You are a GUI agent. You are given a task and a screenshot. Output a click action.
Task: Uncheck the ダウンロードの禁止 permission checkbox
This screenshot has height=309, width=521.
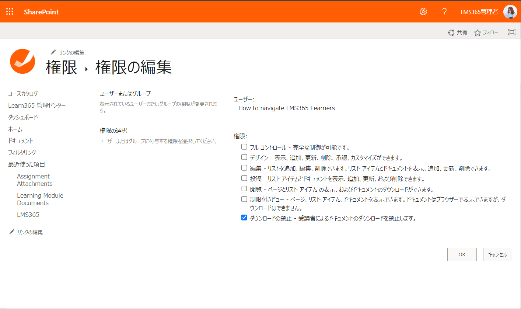(244, 218)
